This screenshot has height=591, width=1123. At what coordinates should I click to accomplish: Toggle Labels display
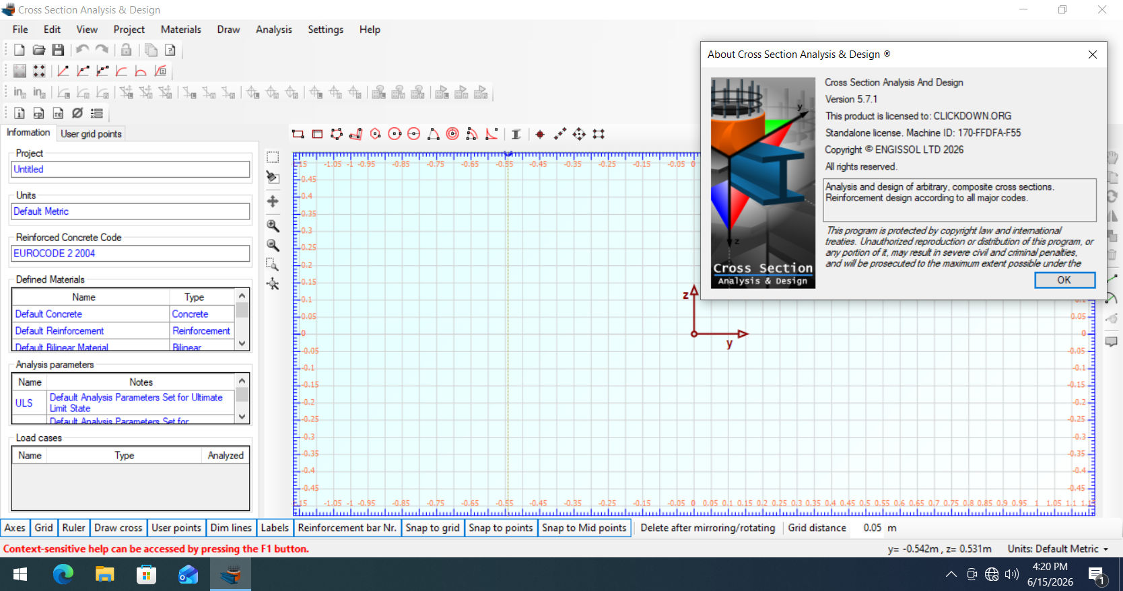point(275,528)
